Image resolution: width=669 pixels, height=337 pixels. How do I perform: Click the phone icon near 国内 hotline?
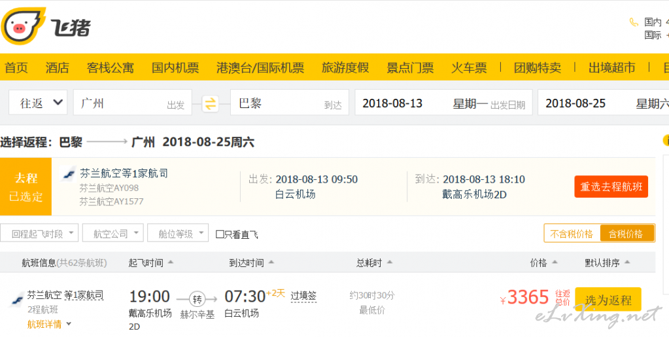click(634, 22)
